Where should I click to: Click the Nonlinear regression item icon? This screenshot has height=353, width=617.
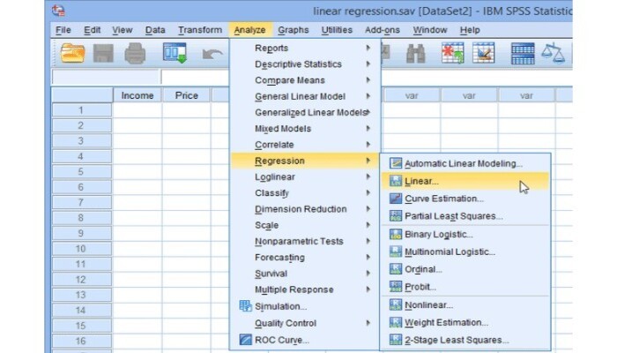pyautogui.click(x=396, y=304)
